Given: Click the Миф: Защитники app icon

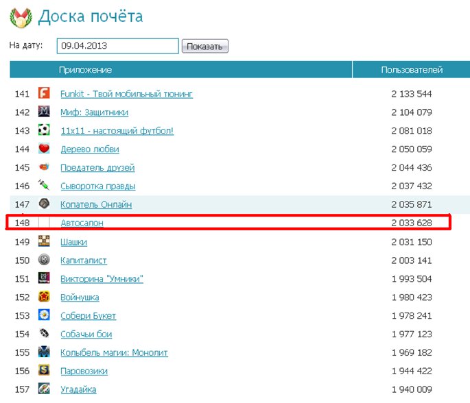Looking at the screenshot, I should (x=44, y=112).
